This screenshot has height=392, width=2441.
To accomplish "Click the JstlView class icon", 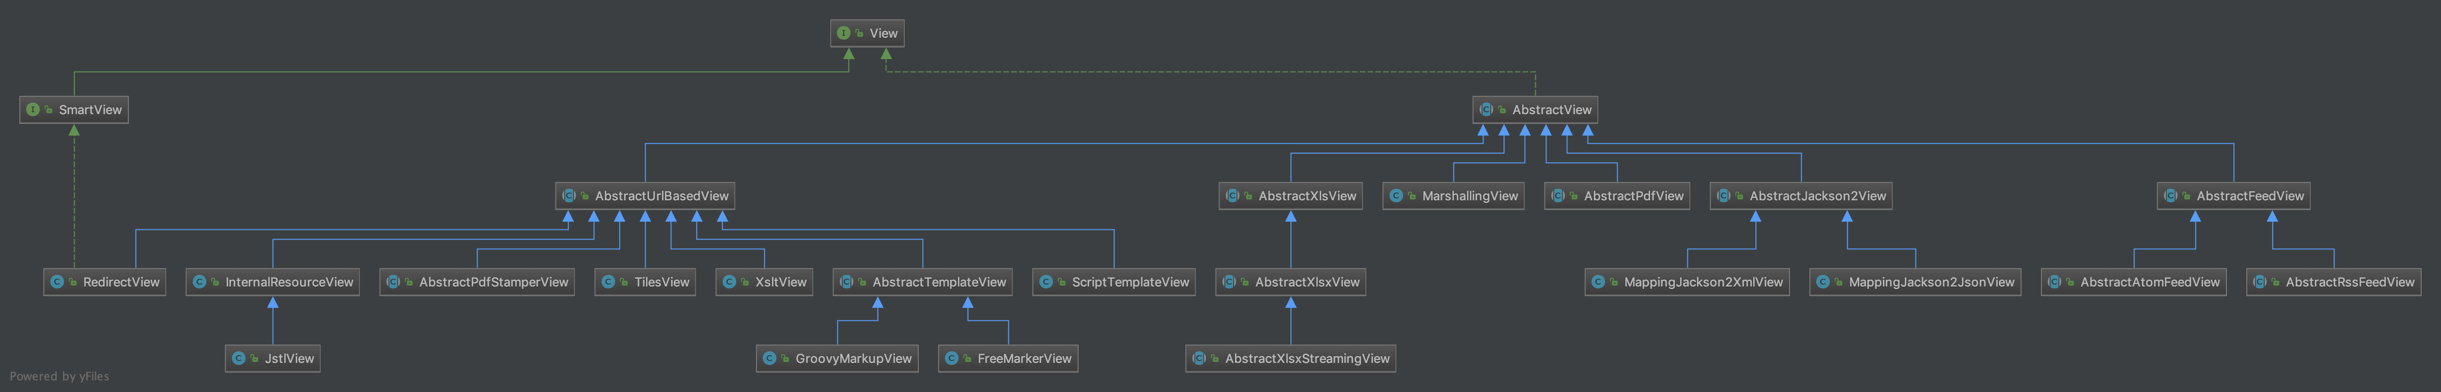I will 239,359.
